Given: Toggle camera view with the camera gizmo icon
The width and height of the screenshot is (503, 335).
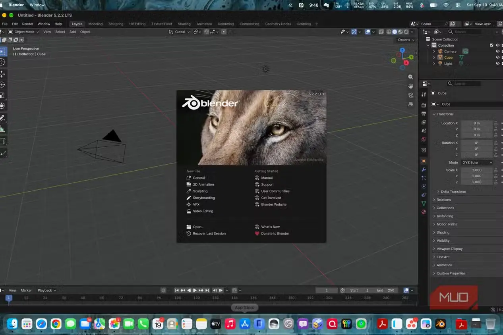Looking at the screenshot, I should point(411,95).
